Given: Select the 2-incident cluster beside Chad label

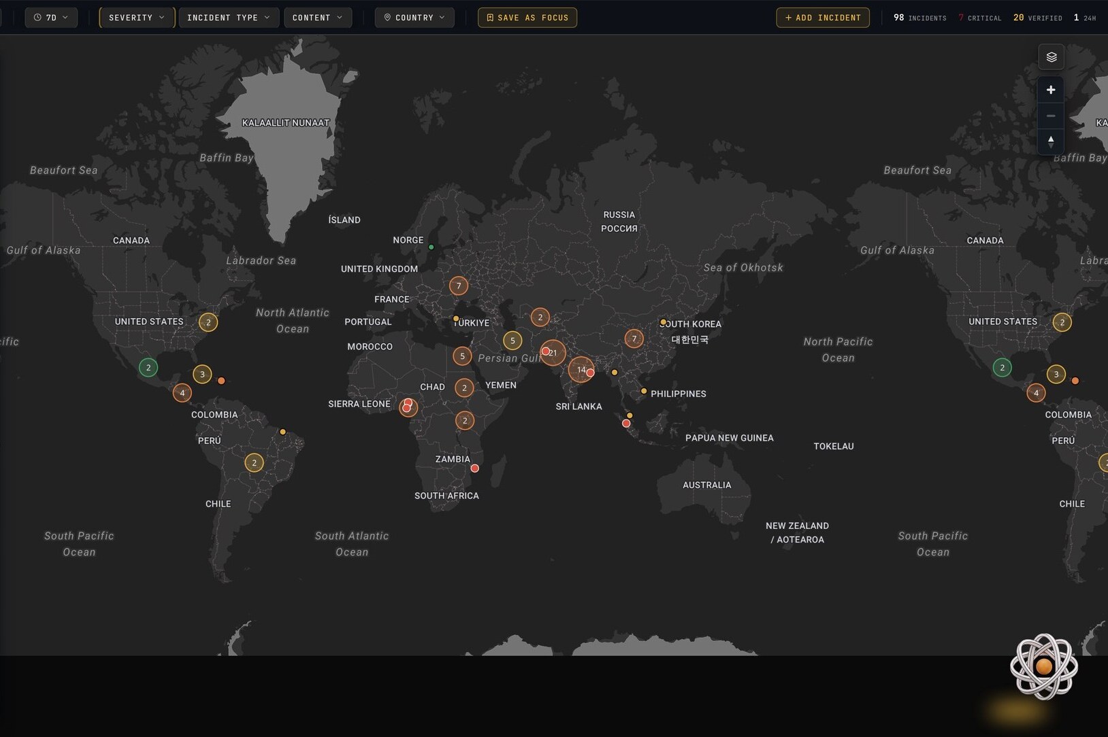Looking at the screenshot, I should 464,388.
